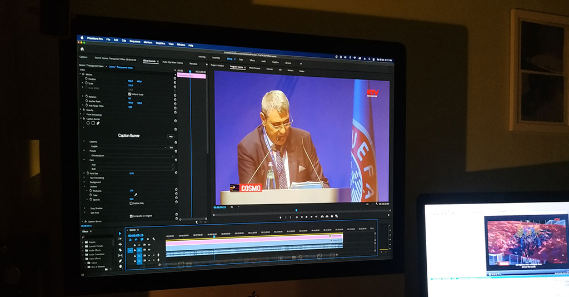Expand the Video Effects folder in Effects panel
Screen dimensions: 569x297
pos(84,258)
